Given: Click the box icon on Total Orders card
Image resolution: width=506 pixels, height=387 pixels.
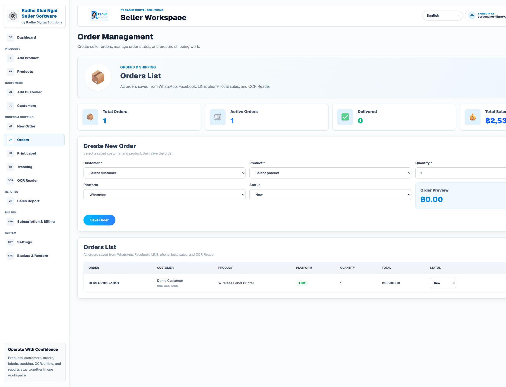Looking at the screenshot, I should [90, 117].
